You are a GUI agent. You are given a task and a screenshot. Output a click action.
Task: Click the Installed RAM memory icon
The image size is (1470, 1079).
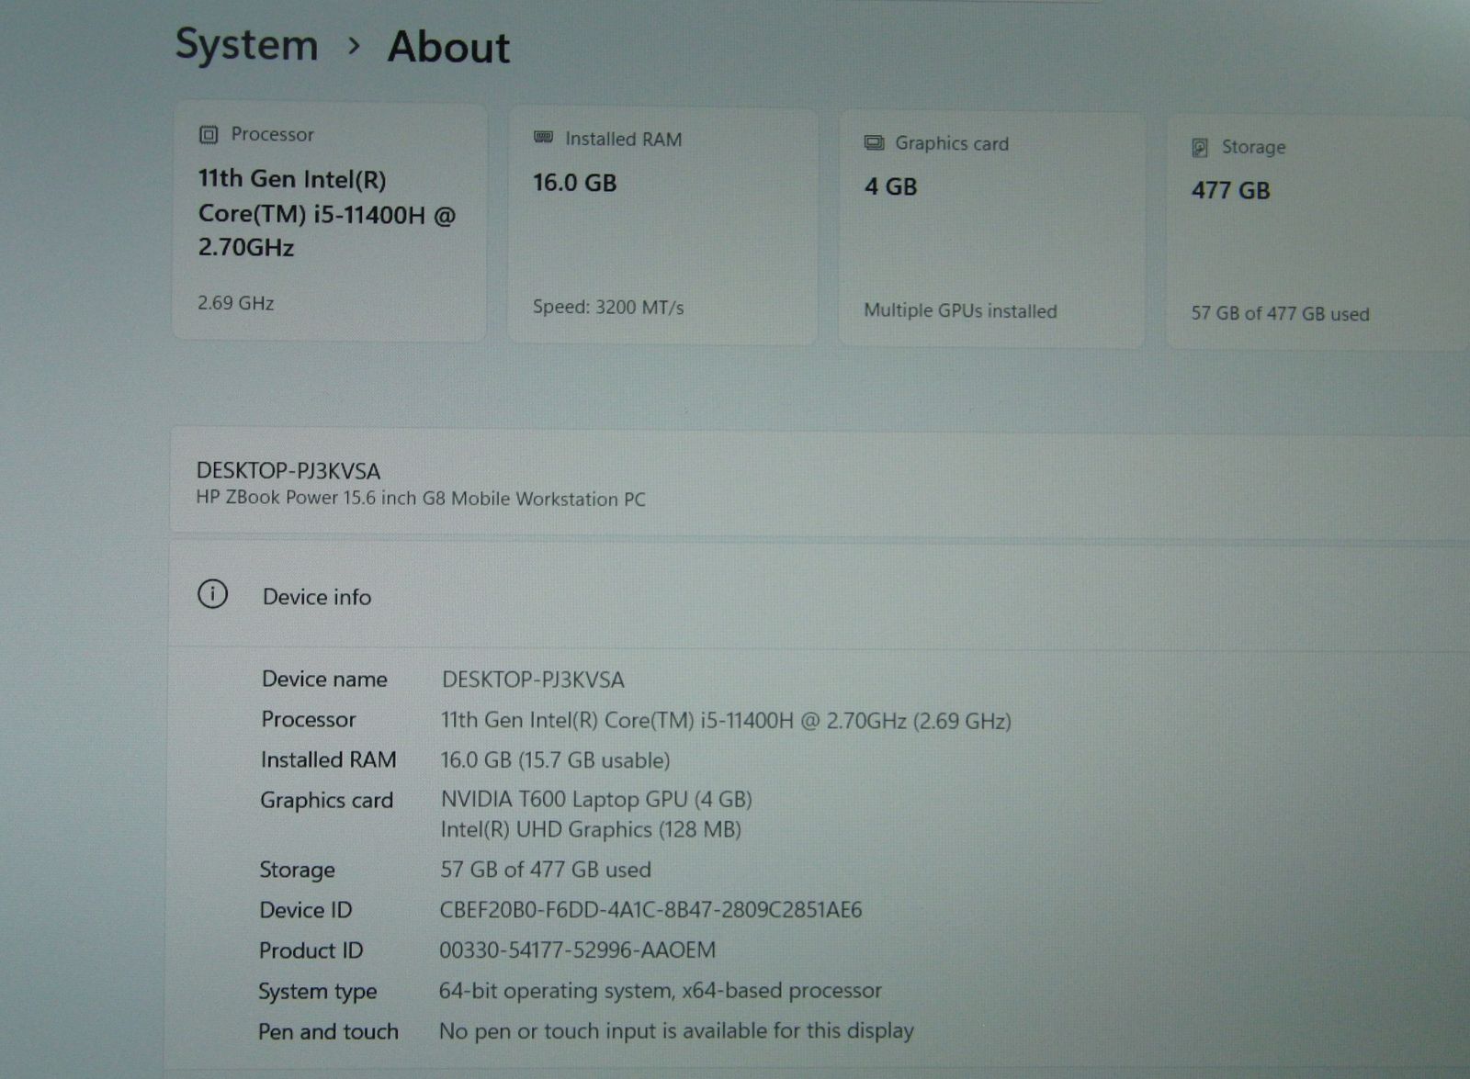click(543, 138)
